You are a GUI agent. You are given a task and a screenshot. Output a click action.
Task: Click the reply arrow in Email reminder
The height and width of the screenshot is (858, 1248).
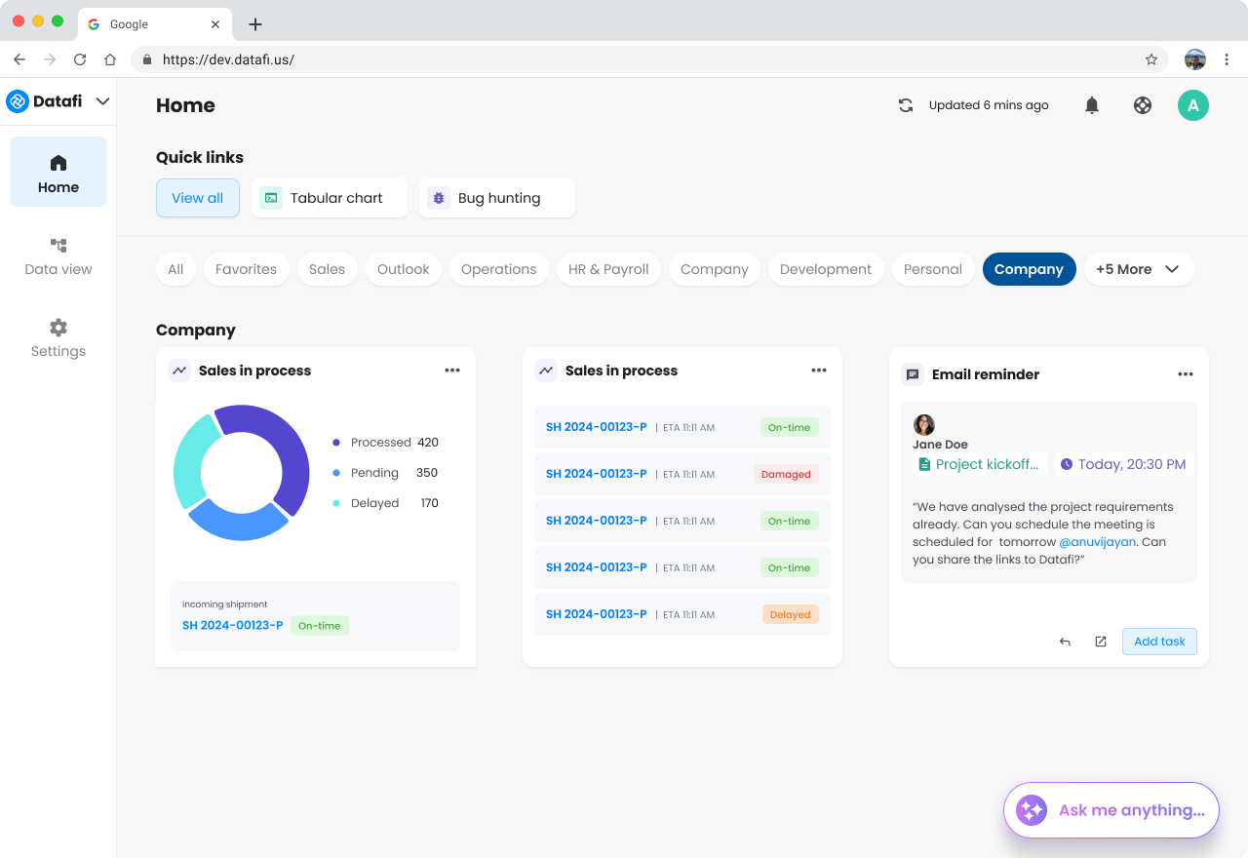click(1065, 642)
